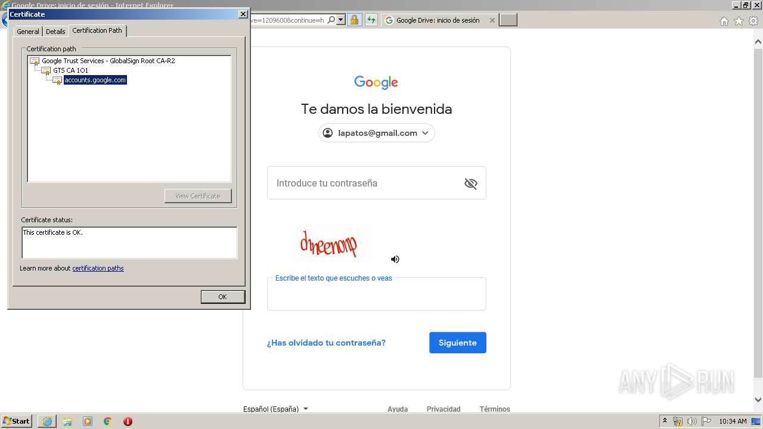This screenshot has height=429, width=763.
Task: Click the captcha image
Action: (x=331, y=243)
